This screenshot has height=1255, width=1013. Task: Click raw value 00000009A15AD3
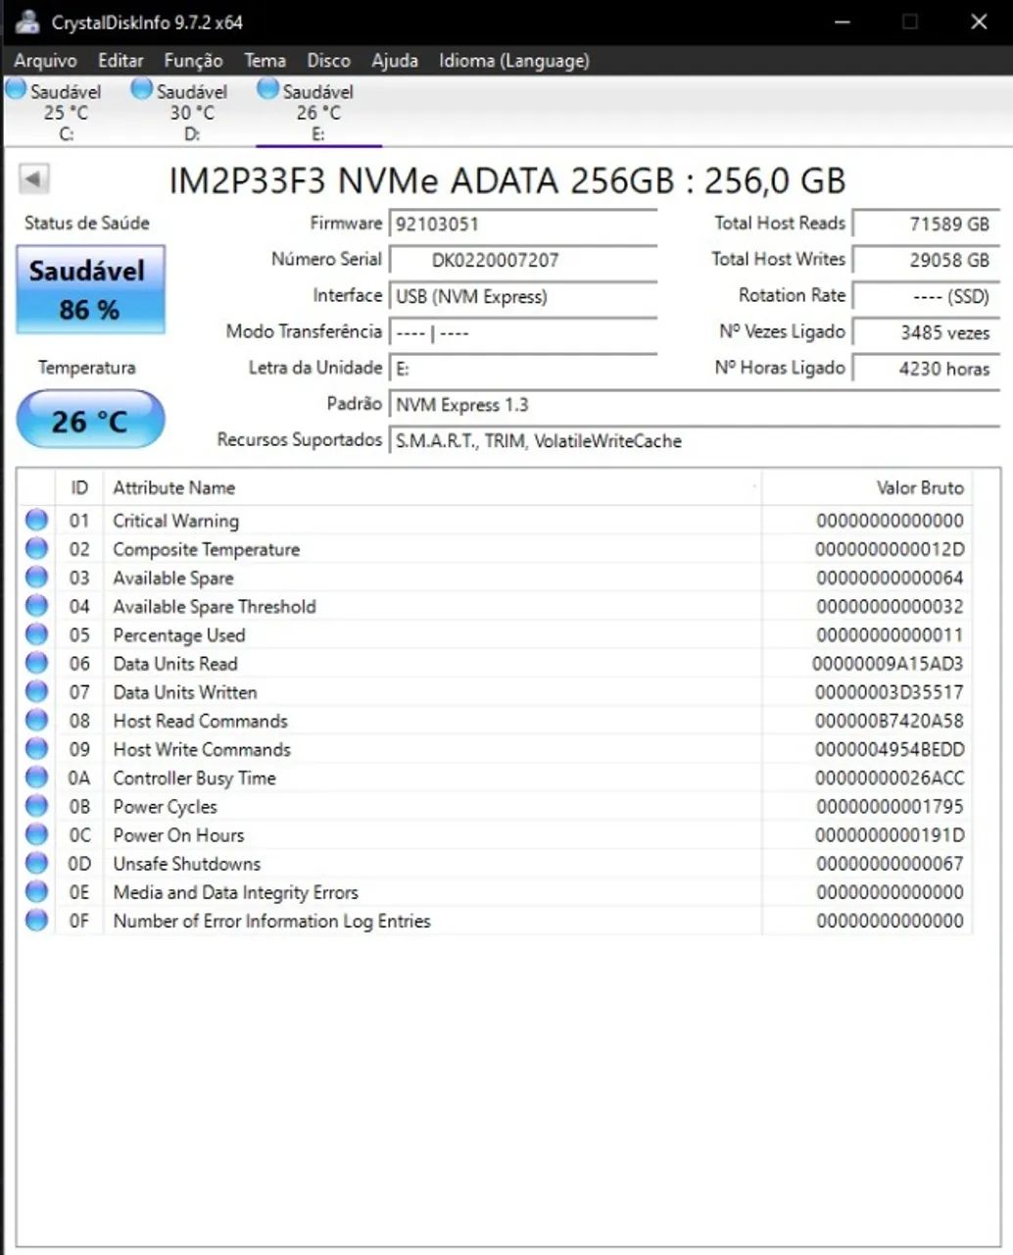click(888, 664)
